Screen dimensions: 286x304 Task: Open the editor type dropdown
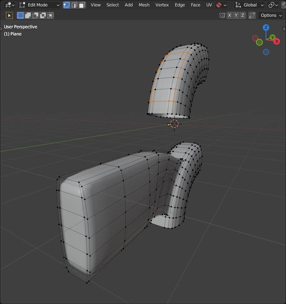click(9, 5)
